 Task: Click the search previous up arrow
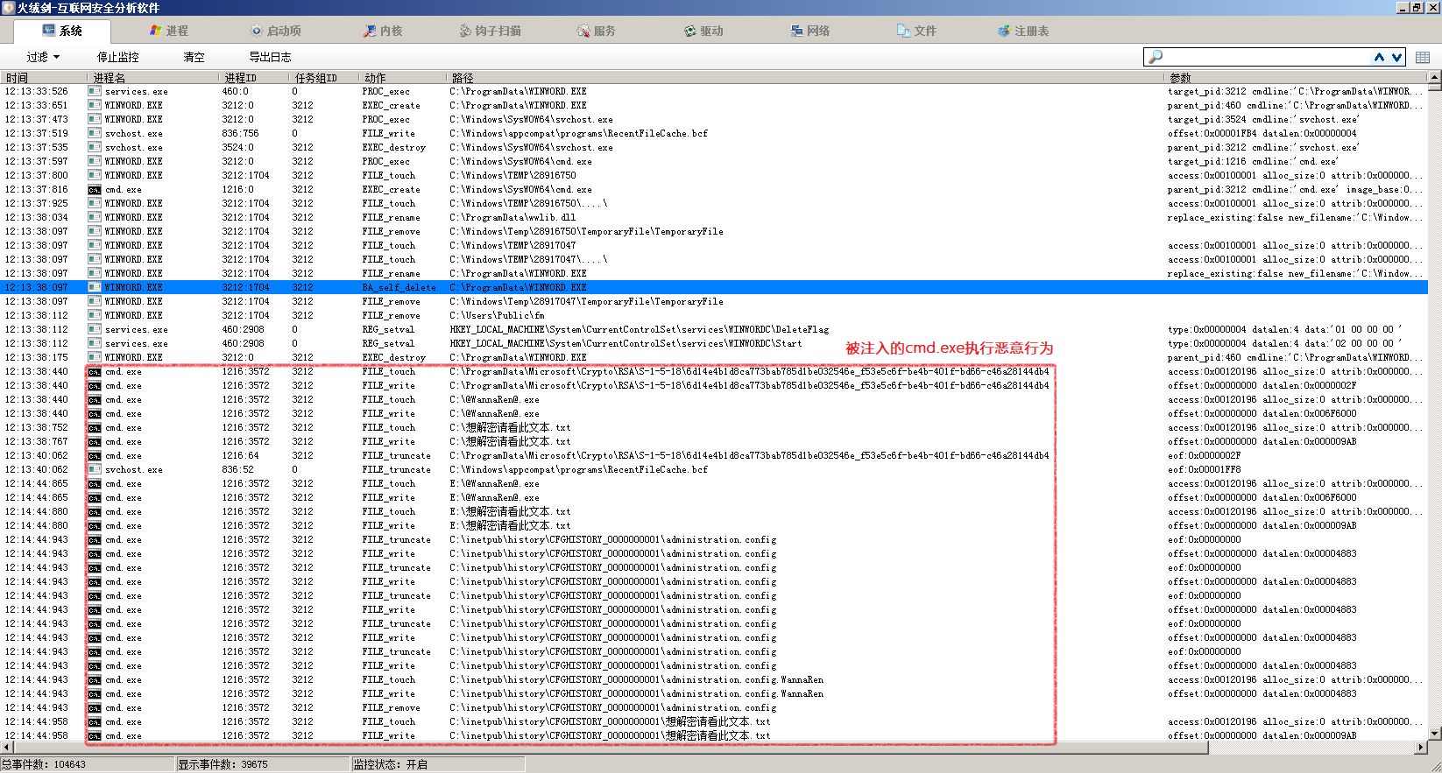1379,57
